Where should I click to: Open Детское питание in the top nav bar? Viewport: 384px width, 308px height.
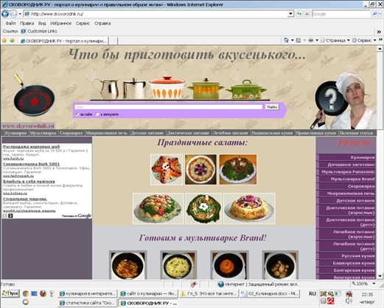147,133
